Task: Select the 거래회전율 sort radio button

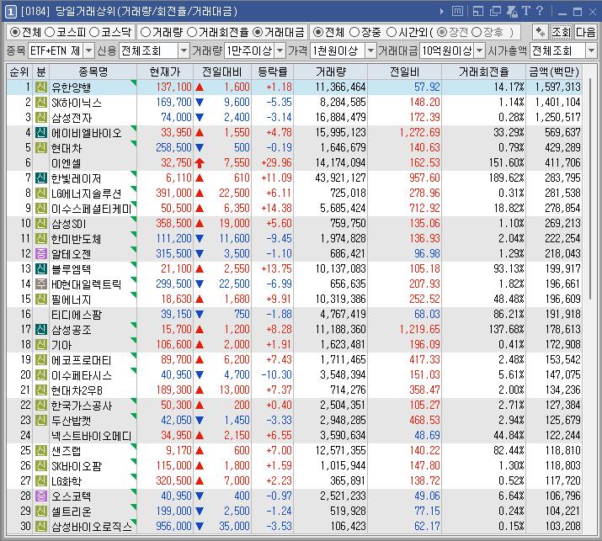Action: tap(192, 32)
